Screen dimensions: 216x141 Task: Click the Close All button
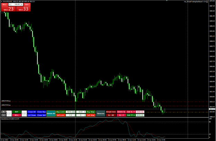click(32, 112)
